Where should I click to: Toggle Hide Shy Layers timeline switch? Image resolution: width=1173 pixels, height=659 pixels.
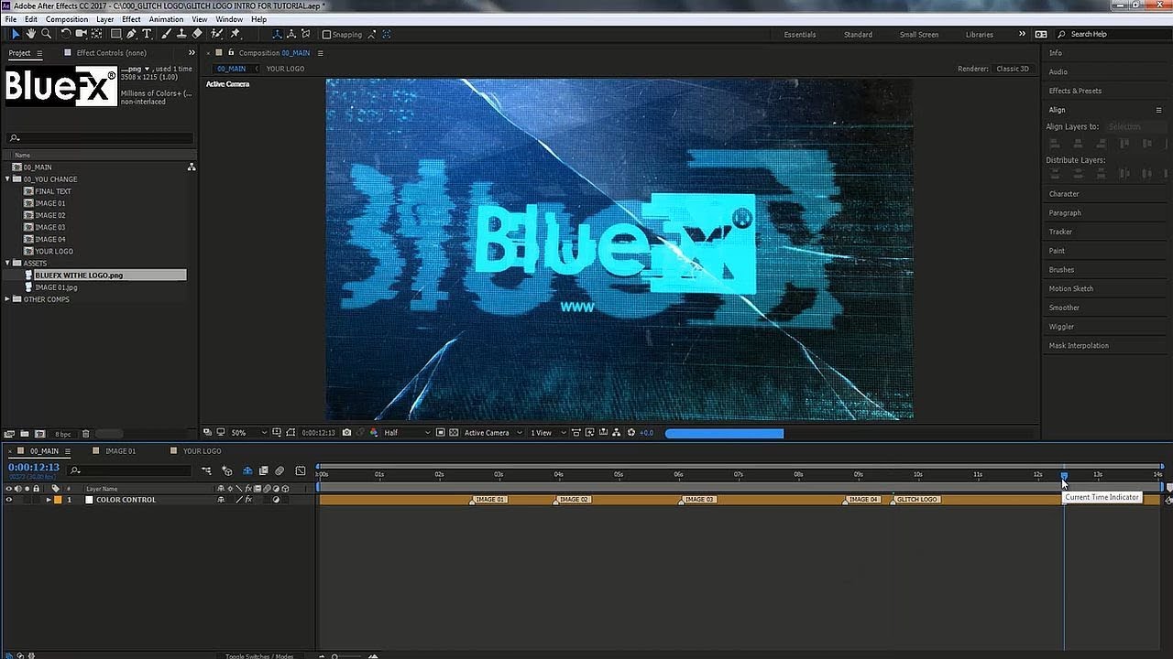point(247,470)
